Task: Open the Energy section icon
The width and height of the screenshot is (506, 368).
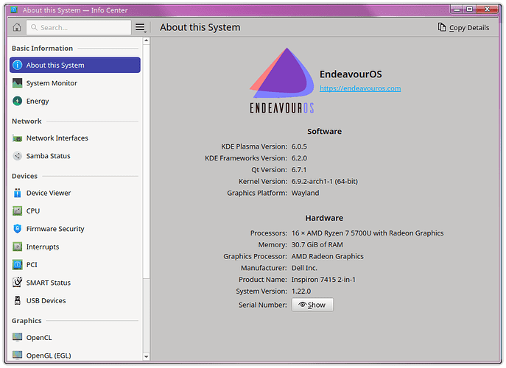Action: click(18, 101)
